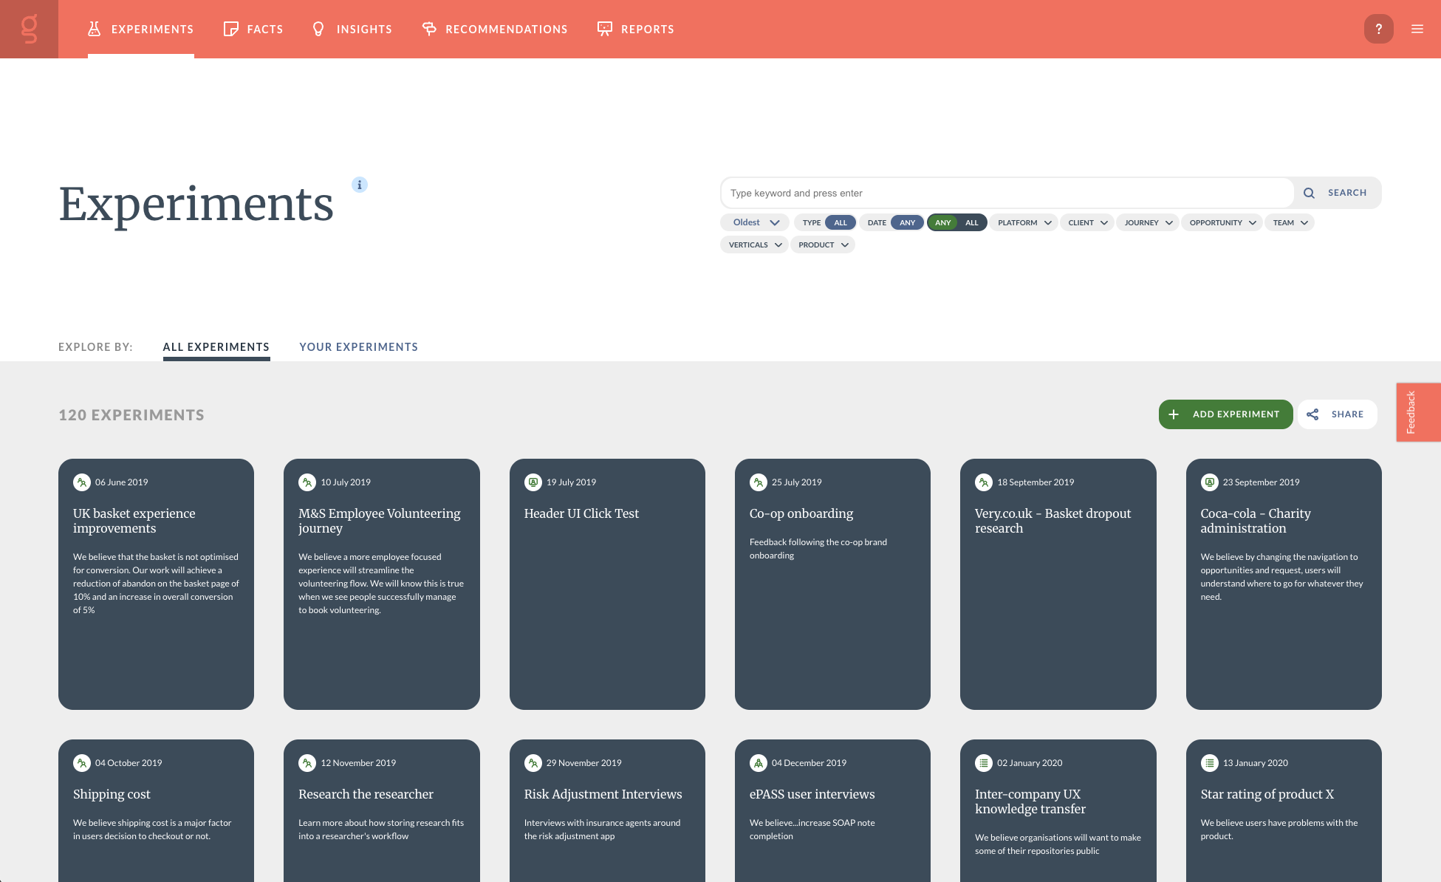Click the magnifier search icon
Image resolution: width=1441 pixels, height=882 pixels.
point(1309,193)
